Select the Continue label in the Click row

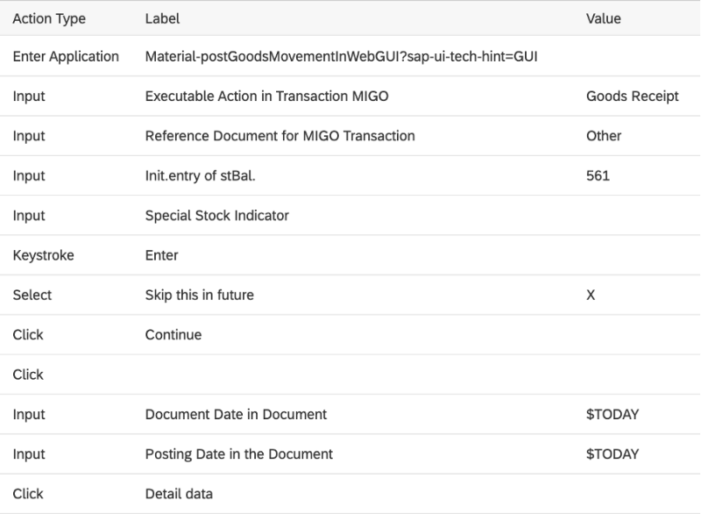173,334
